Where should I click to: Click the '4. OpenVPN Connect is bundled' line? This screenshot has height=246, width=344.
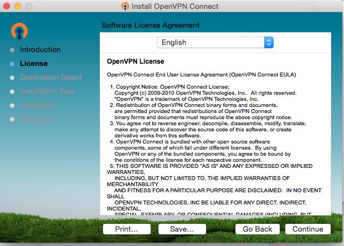point(190,142)
